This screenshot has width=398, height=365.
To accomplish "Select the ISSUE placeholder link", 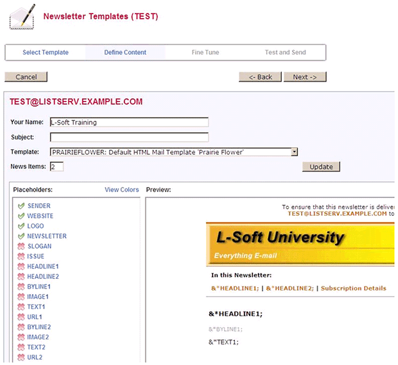I will (36, 256).
